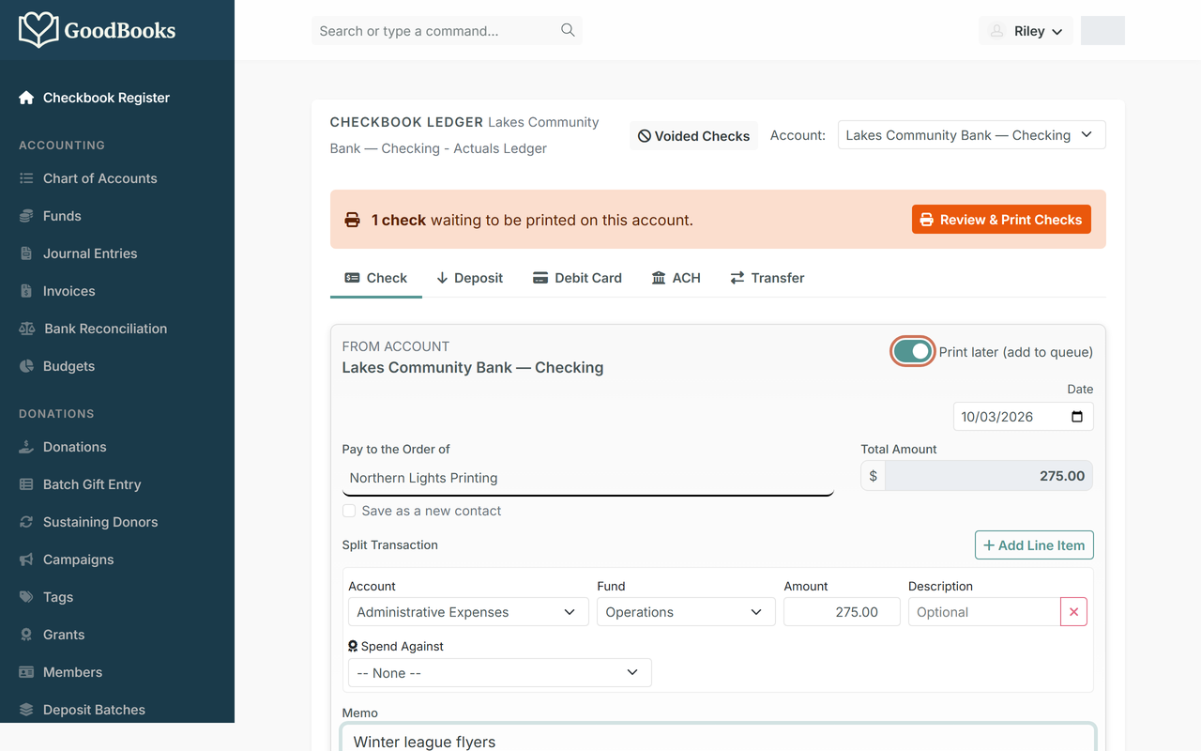Remove line item with red X icon
Image resolution: width=1201 pixels, height=751 pixels.
(1073, 612)
